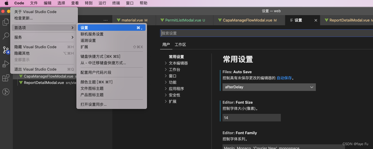Viewport: 373px width, 149px height.
Task: Open the 首选项 submenu arrow
Action: 72,28
